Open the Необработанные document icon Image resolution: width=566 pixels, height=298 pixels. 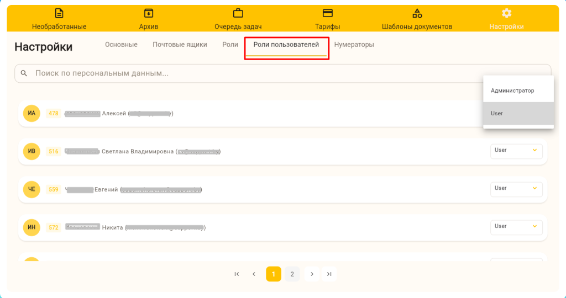59,13
